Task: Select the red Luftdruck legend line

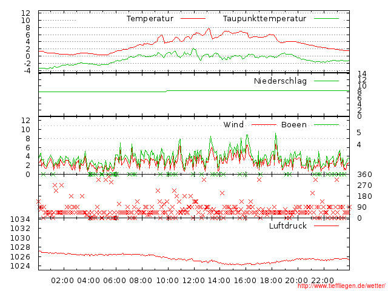Action: 326,226
